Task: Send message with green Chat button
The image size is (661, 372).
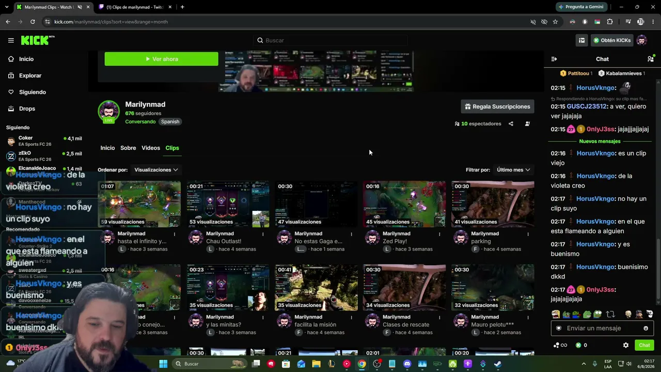Action: point(644,345)
